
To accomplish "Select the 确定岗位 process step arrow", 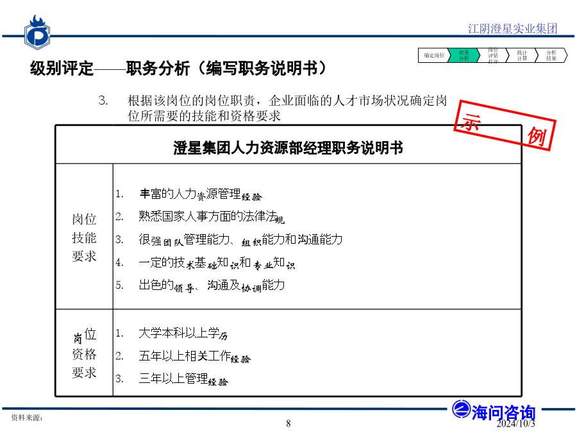I will pos(434,56).
